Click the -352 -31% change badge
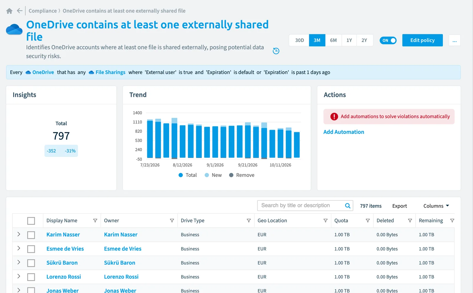473x293 pixels. click(61, 151)
